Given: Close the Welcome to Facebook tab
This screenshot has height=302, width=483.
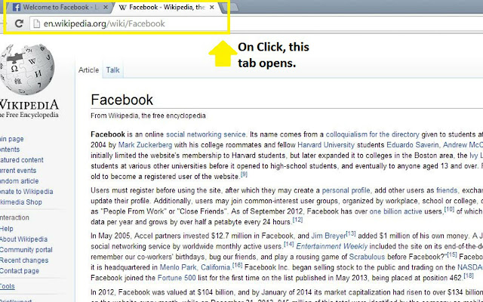Looking at the screenshot, I should click(x=106, y=7).
